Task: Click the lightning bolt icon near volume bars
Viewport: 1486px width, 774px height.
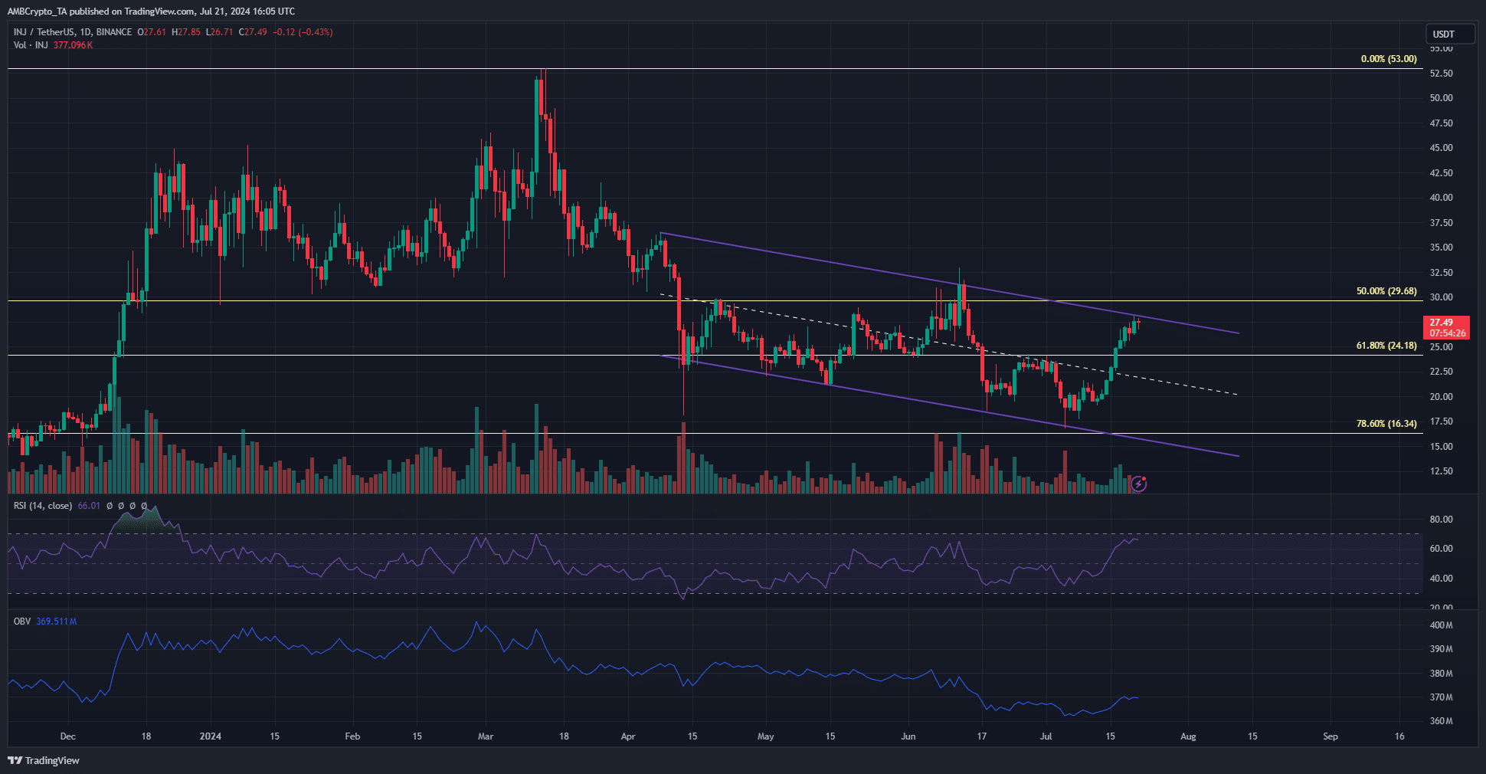Action: [1139, 484]
